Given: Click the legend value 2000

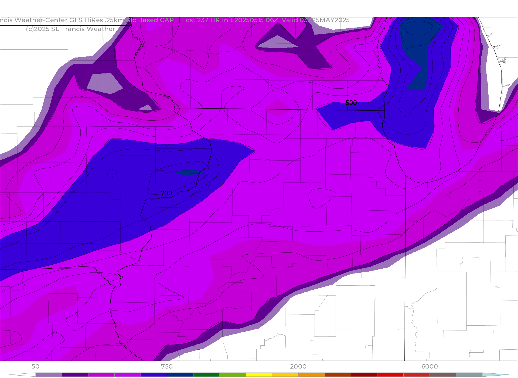Looking at the screenshot, I should [298, 366].
